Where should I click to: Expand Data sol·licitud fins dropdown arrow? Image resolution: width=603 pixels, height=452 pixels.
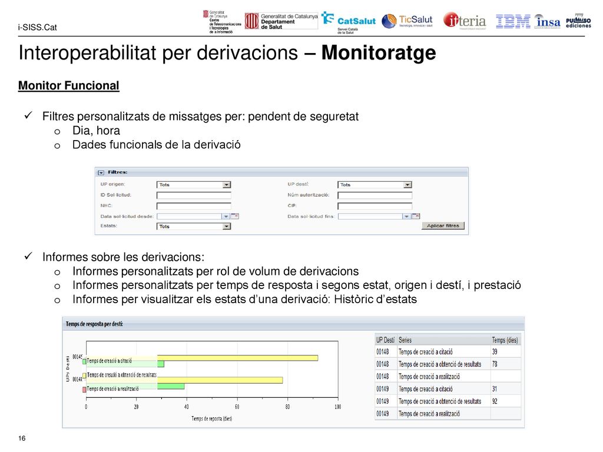[x=406, y=217]
